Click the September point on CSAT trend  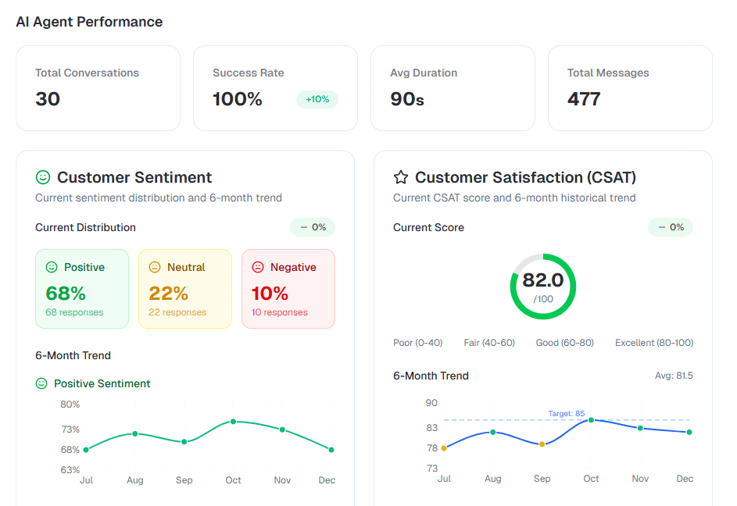(542, 444)
